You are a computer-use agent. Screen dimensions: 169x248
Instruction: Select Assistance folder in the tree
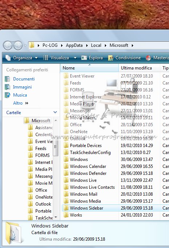44,128
